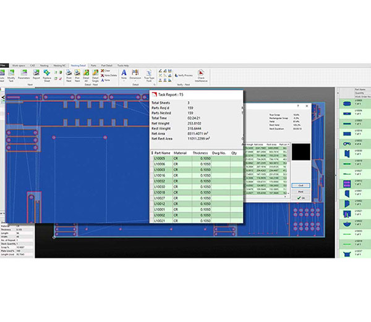This screenshot has height=322, width=371.
Task: Switch to the Nesting NC tab
Action: point(59,65)
